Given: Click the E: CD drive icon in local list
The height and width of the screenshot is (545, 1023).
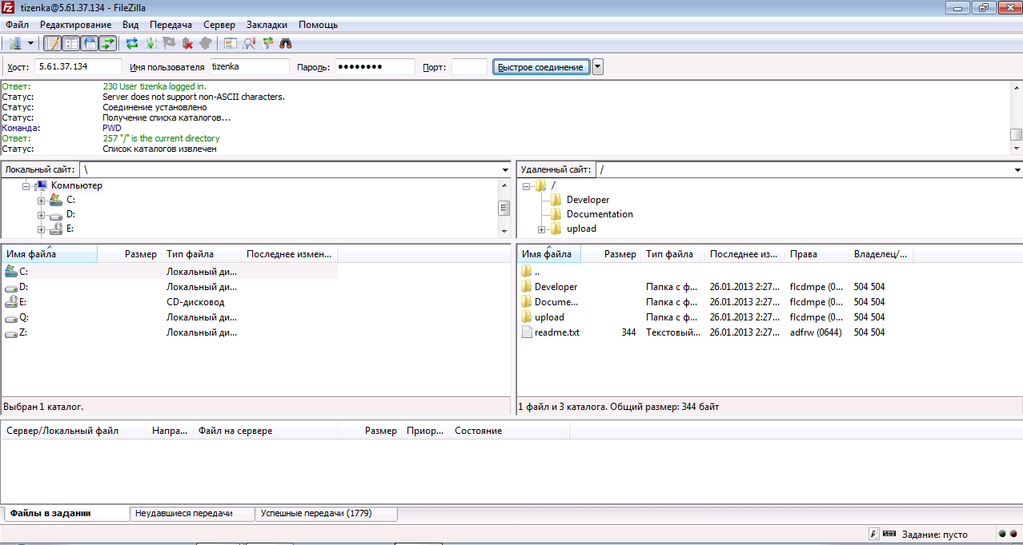Looking at the screenshot, I should 11,302.
